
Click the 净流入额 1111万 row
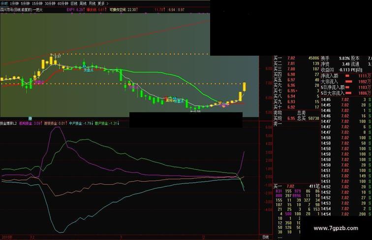(x=346, y=76)
